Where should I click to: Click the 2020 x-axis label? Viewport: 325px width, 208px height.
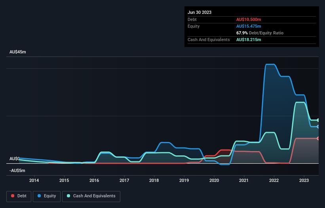214,180
